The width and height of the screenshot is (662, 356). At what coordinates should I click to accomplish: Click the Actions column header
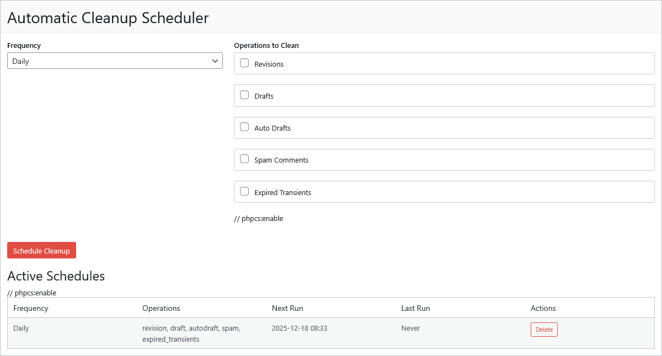click(x=543, y=308)
